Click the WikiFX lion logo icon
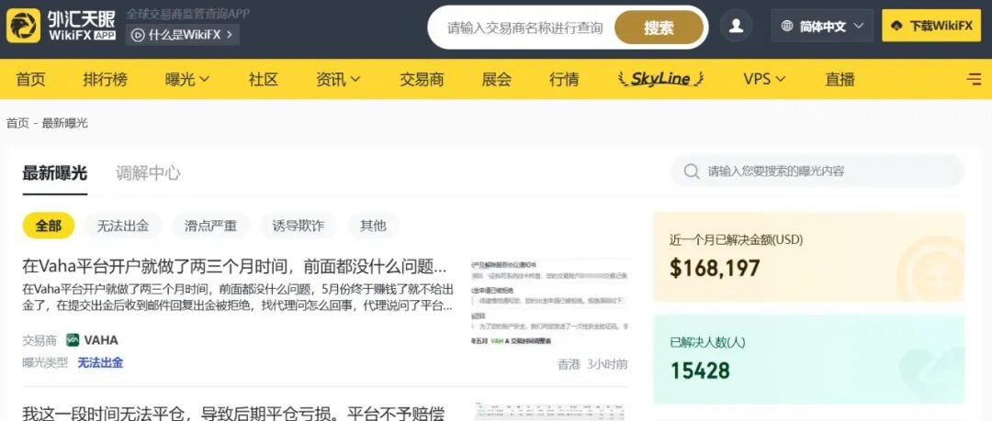This screenshot has width=992, height=421. pos(23,26)
